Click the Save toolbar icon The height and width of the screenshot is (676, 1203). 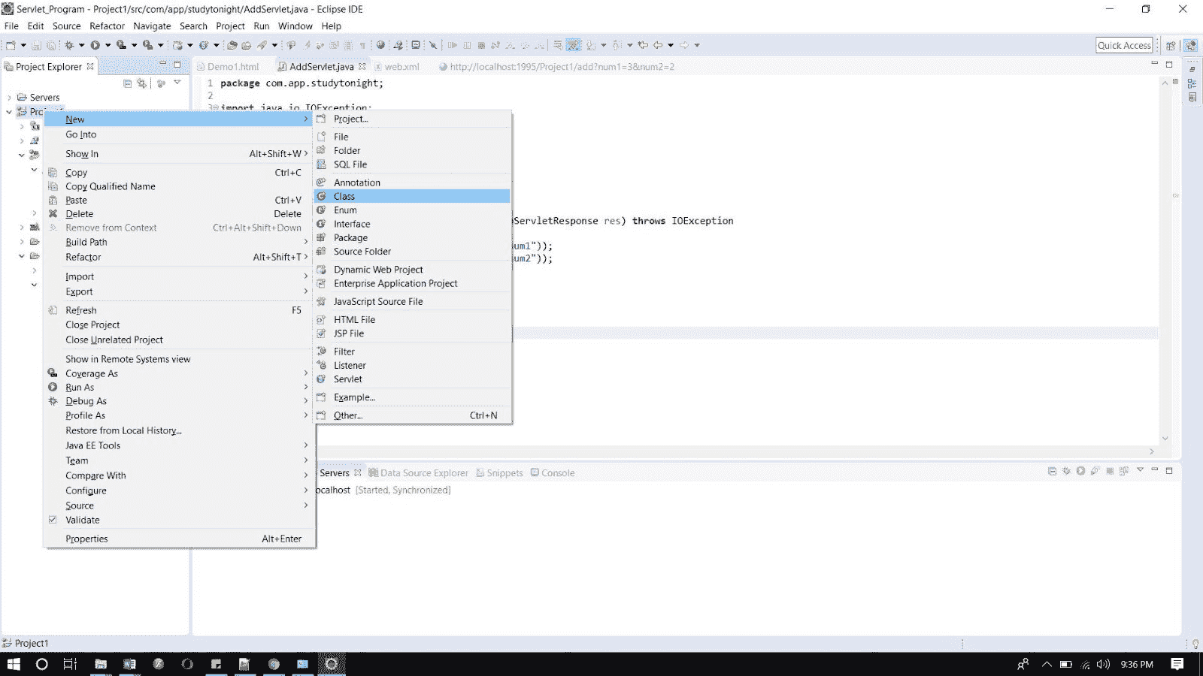[36, 45]
